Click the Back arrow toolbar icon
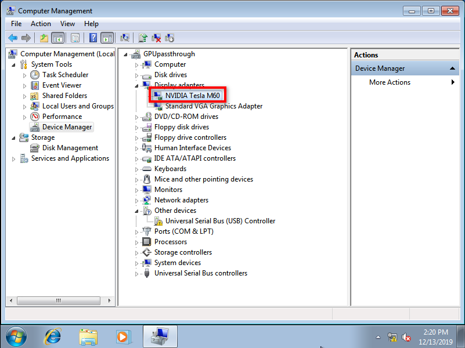Viewport: 465px width, 348px height. [13, 38]
